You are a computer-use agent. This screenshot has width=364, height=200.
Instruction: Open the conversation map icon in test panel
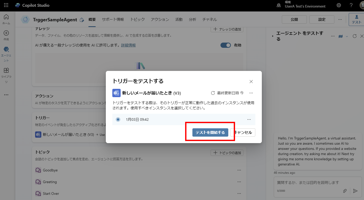tap(341, 37)
